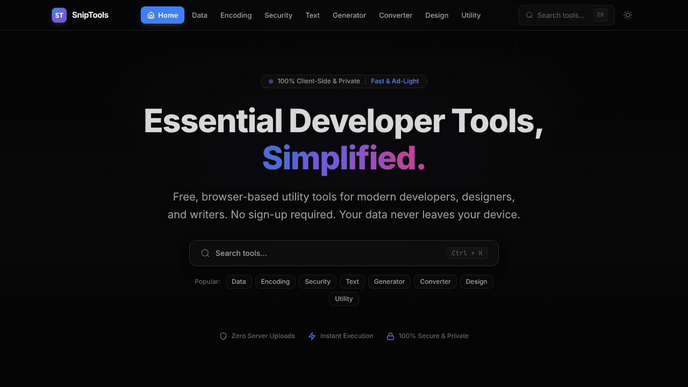Click the 'Fast & Ad-Light' text
This screenshot has height=387, width=688.
pos(395,81)
